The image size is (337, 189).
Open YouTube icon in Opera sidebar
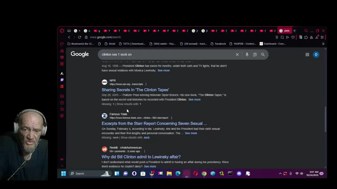[62, 86]
